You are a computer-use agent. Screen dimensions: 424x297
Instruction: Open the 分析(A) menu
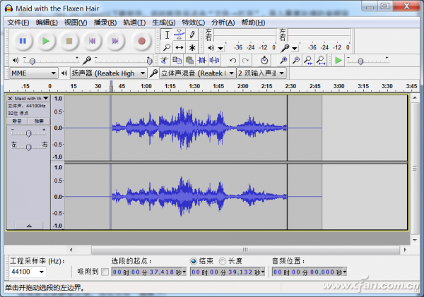[223, 23]
